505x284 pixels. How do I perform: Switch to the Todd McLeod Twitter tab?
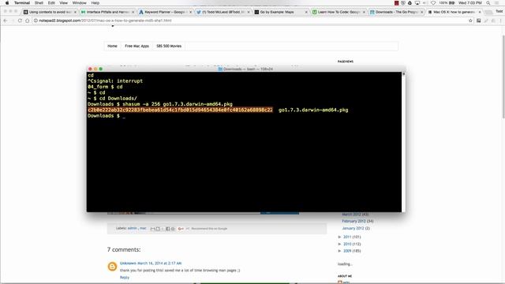point(223,12)
